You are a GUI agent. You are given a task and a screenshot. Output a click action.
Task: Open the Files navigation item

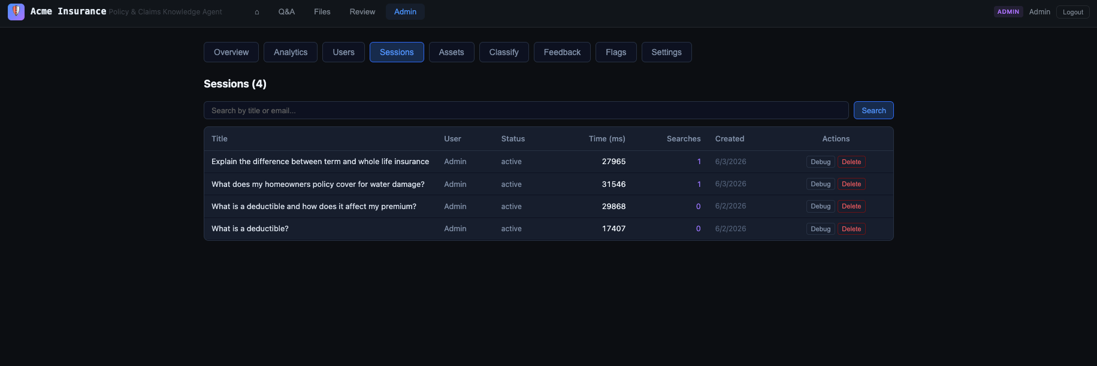point(322,11)
